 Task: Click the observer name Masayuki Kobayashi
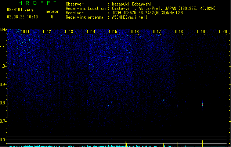(x=132, y=4)
